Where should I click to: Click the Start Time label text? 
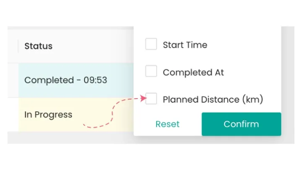click(x=185, y=45)
